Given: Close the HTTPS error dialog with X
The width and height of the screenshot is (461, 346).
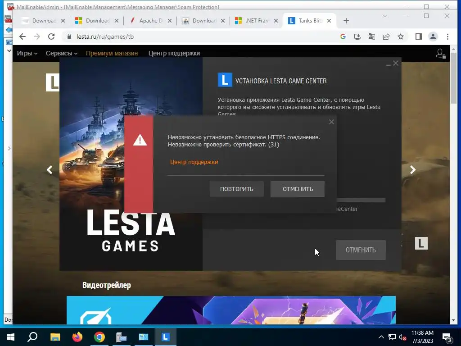Looking at the screenshot, I should [x=331, y=122].
